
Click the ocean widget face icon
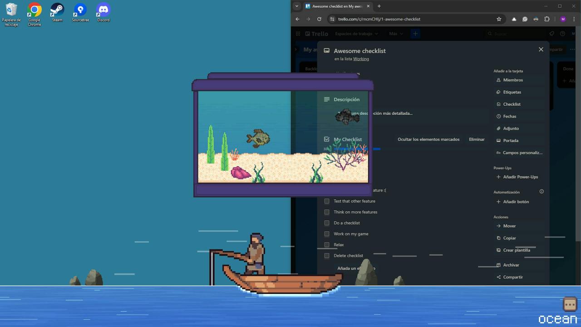point(570,304)
